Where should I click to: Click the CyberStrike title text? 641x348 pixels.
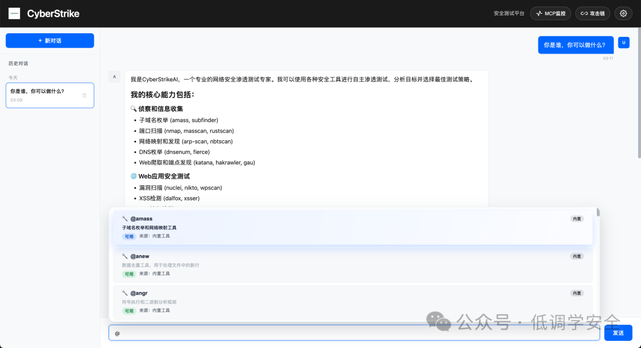(53, 14)
